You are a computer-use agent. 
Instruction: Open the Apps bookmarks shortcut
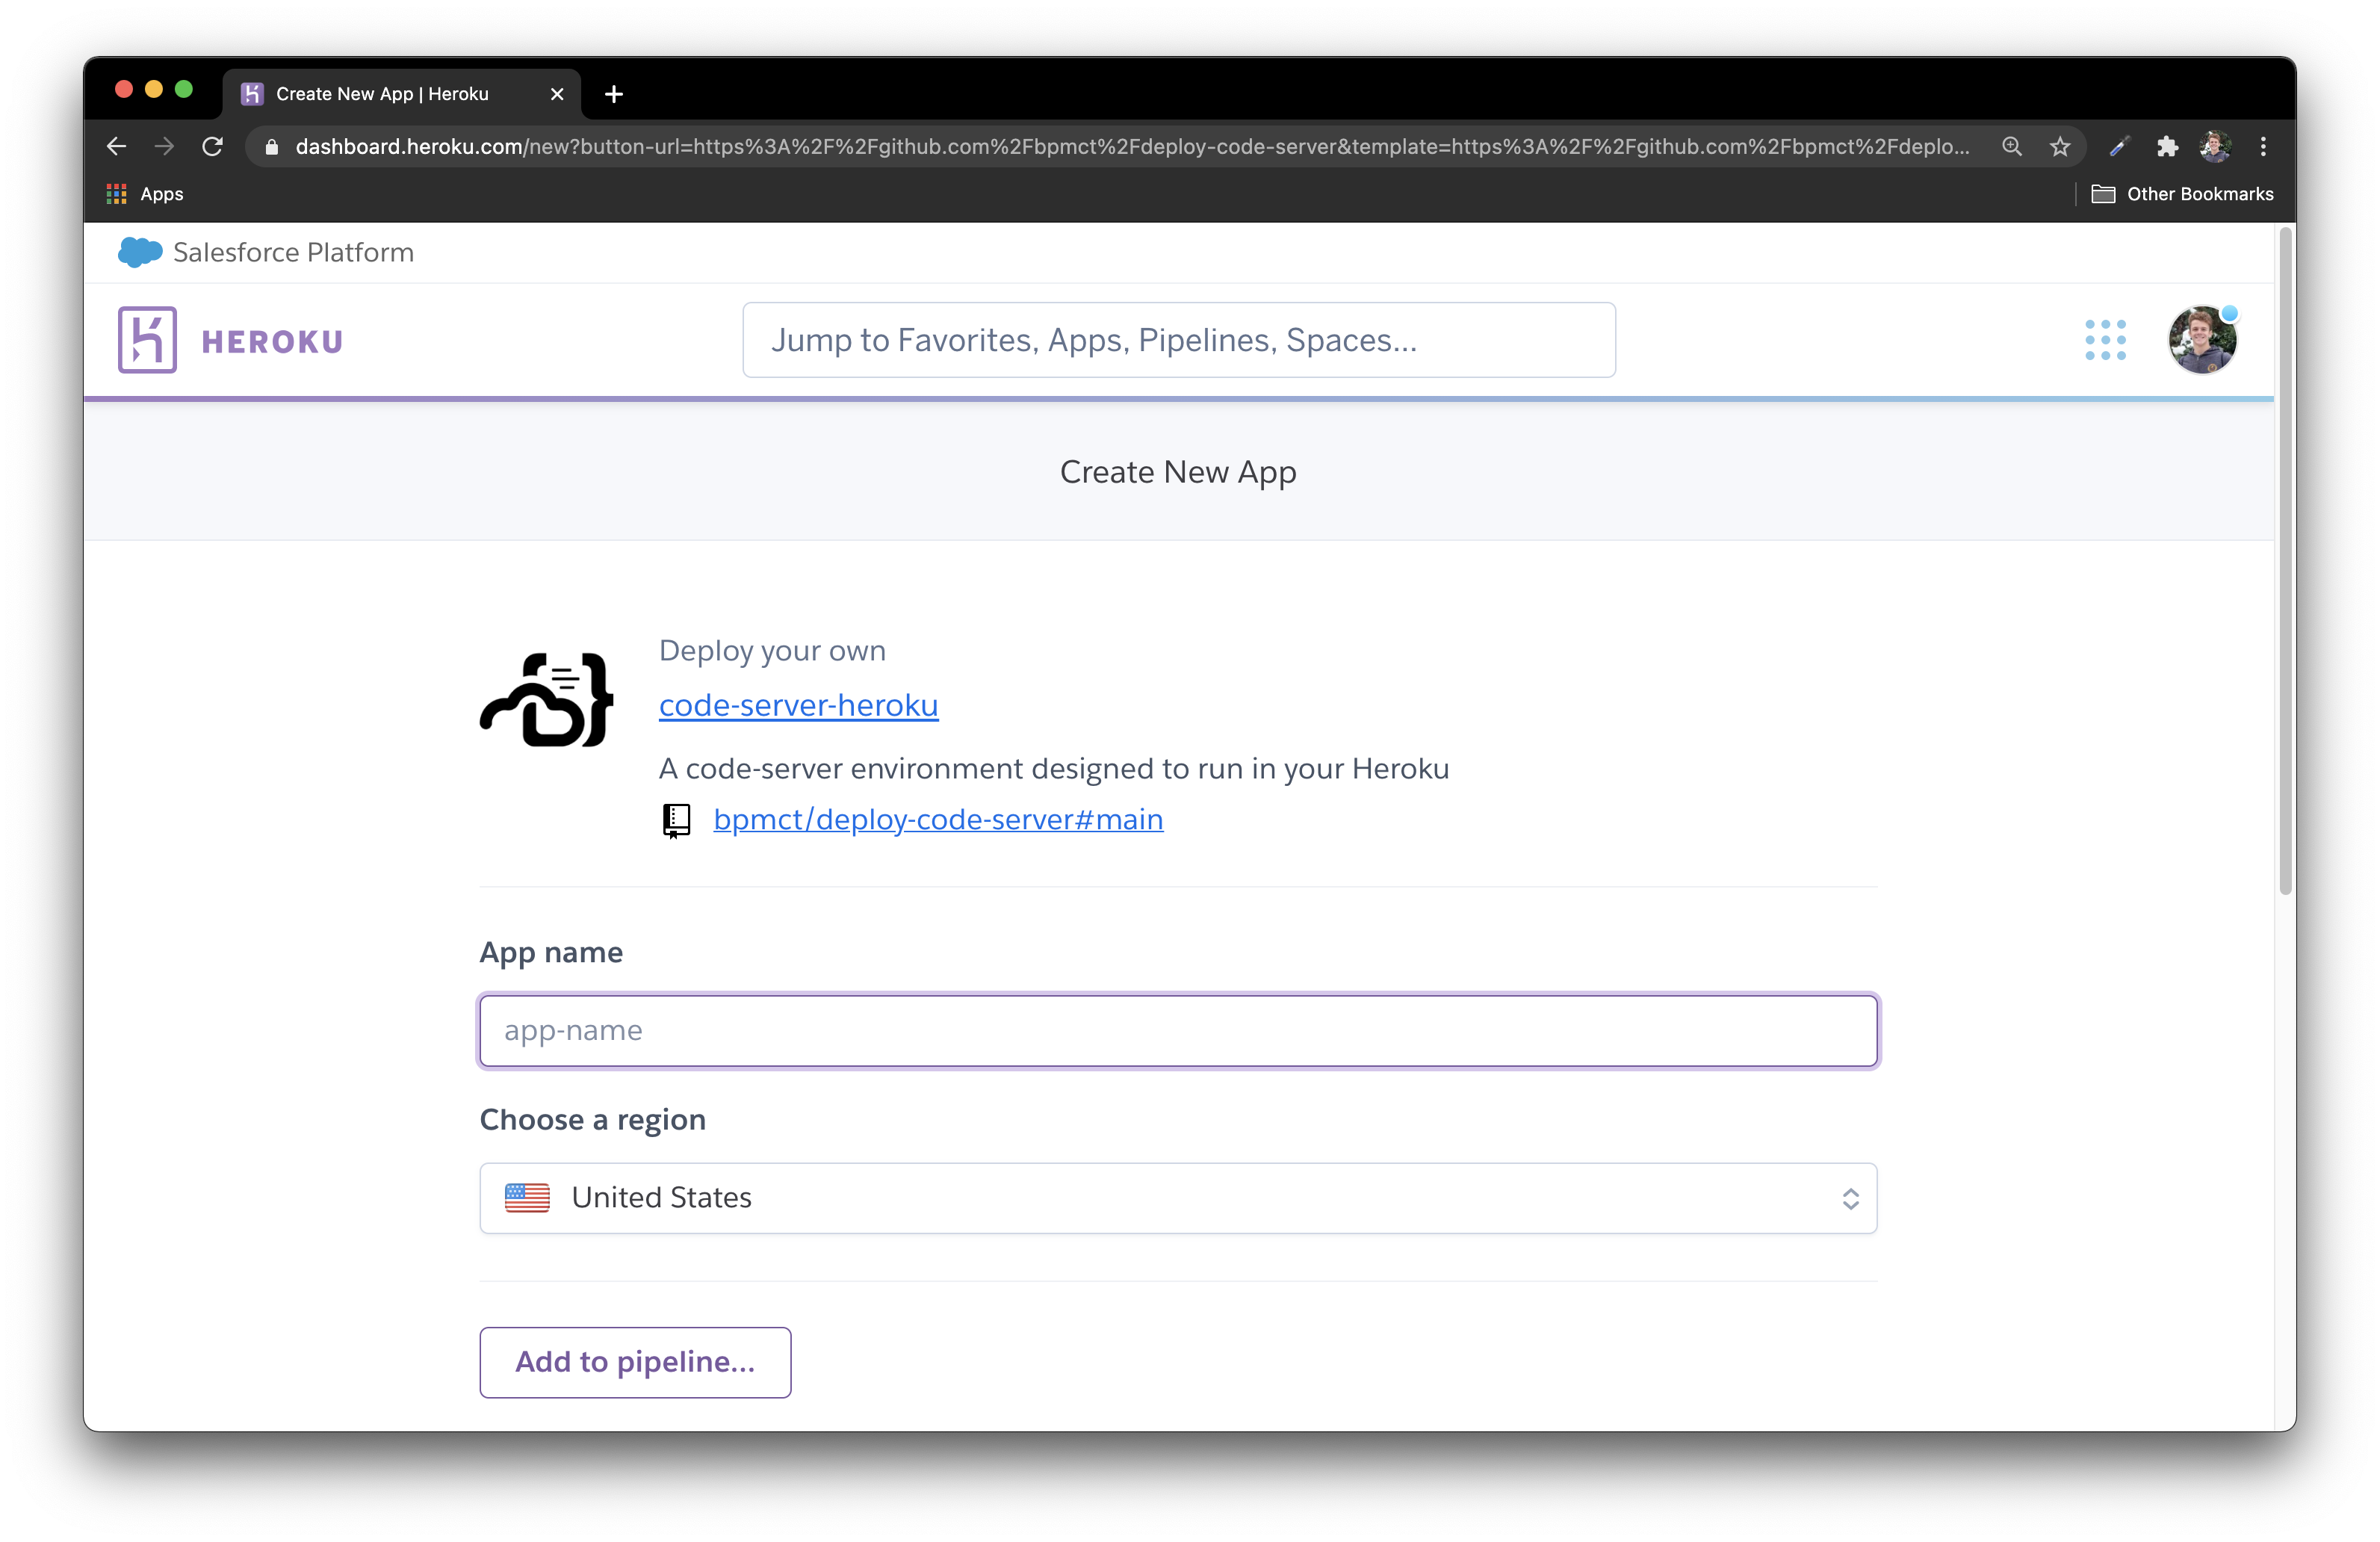click(145, 194)
